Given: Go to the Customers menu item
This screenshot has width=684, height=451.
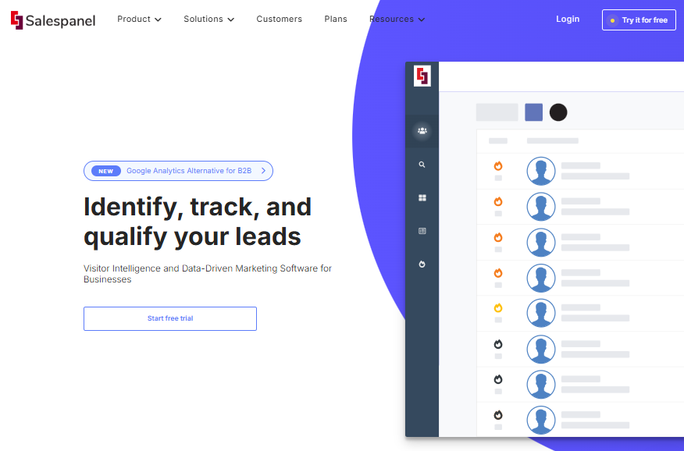Looking at the screenshot, I should pyautogui.click(x=279, y=19).
